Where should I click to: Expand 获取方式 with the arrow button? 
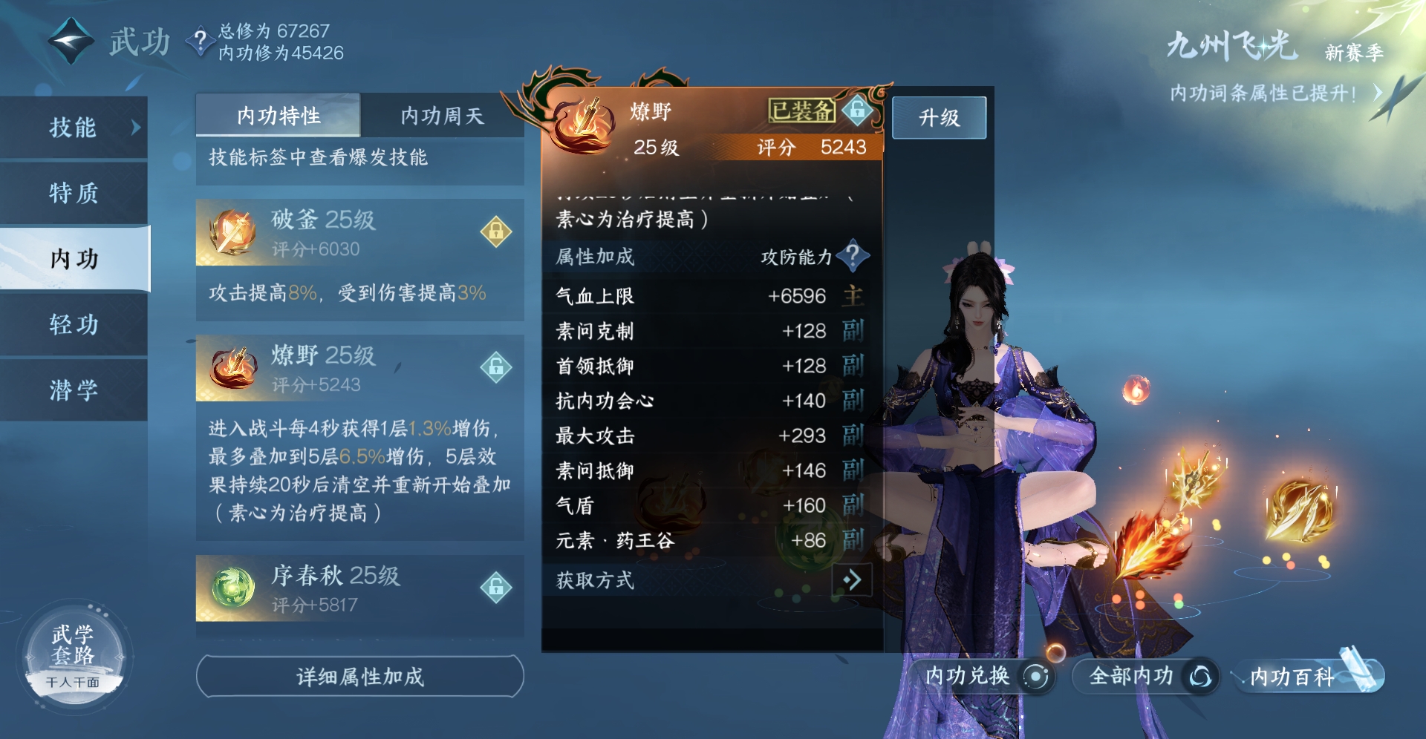click(852, 579)
